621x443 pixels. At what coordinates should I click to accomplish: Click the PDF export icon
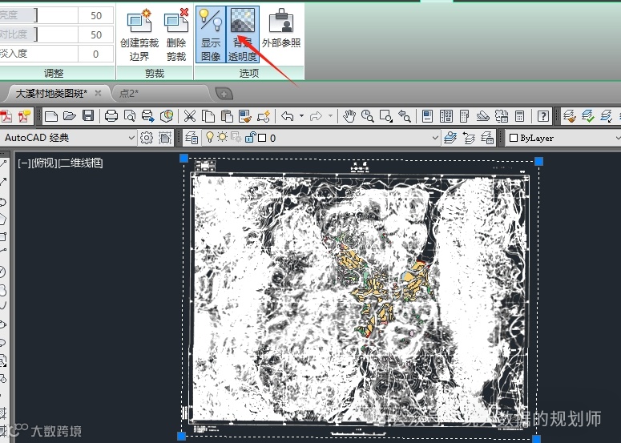pos(6,116)
